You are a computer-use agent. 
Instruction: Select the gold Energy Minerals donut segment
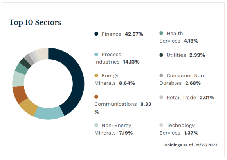tap(29, 107)
